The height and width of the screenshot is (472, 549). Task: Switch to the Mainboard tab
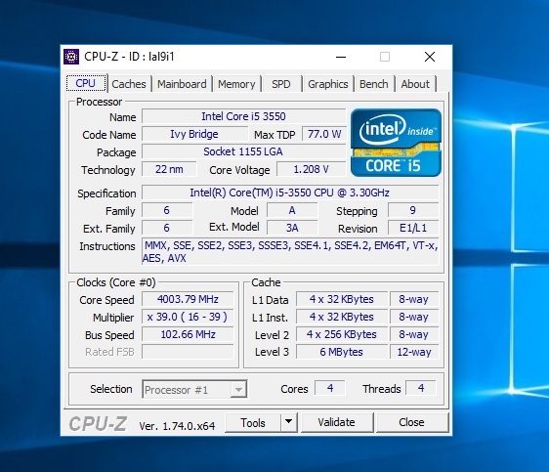[182, 84]
